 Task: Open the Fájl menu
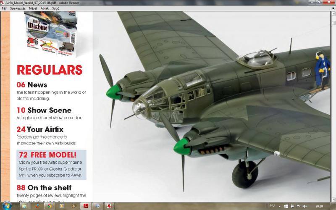pos(4,8)
